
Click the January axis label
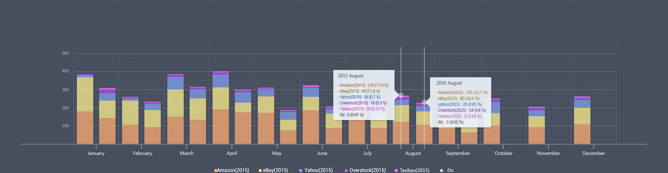click(96, 153)
